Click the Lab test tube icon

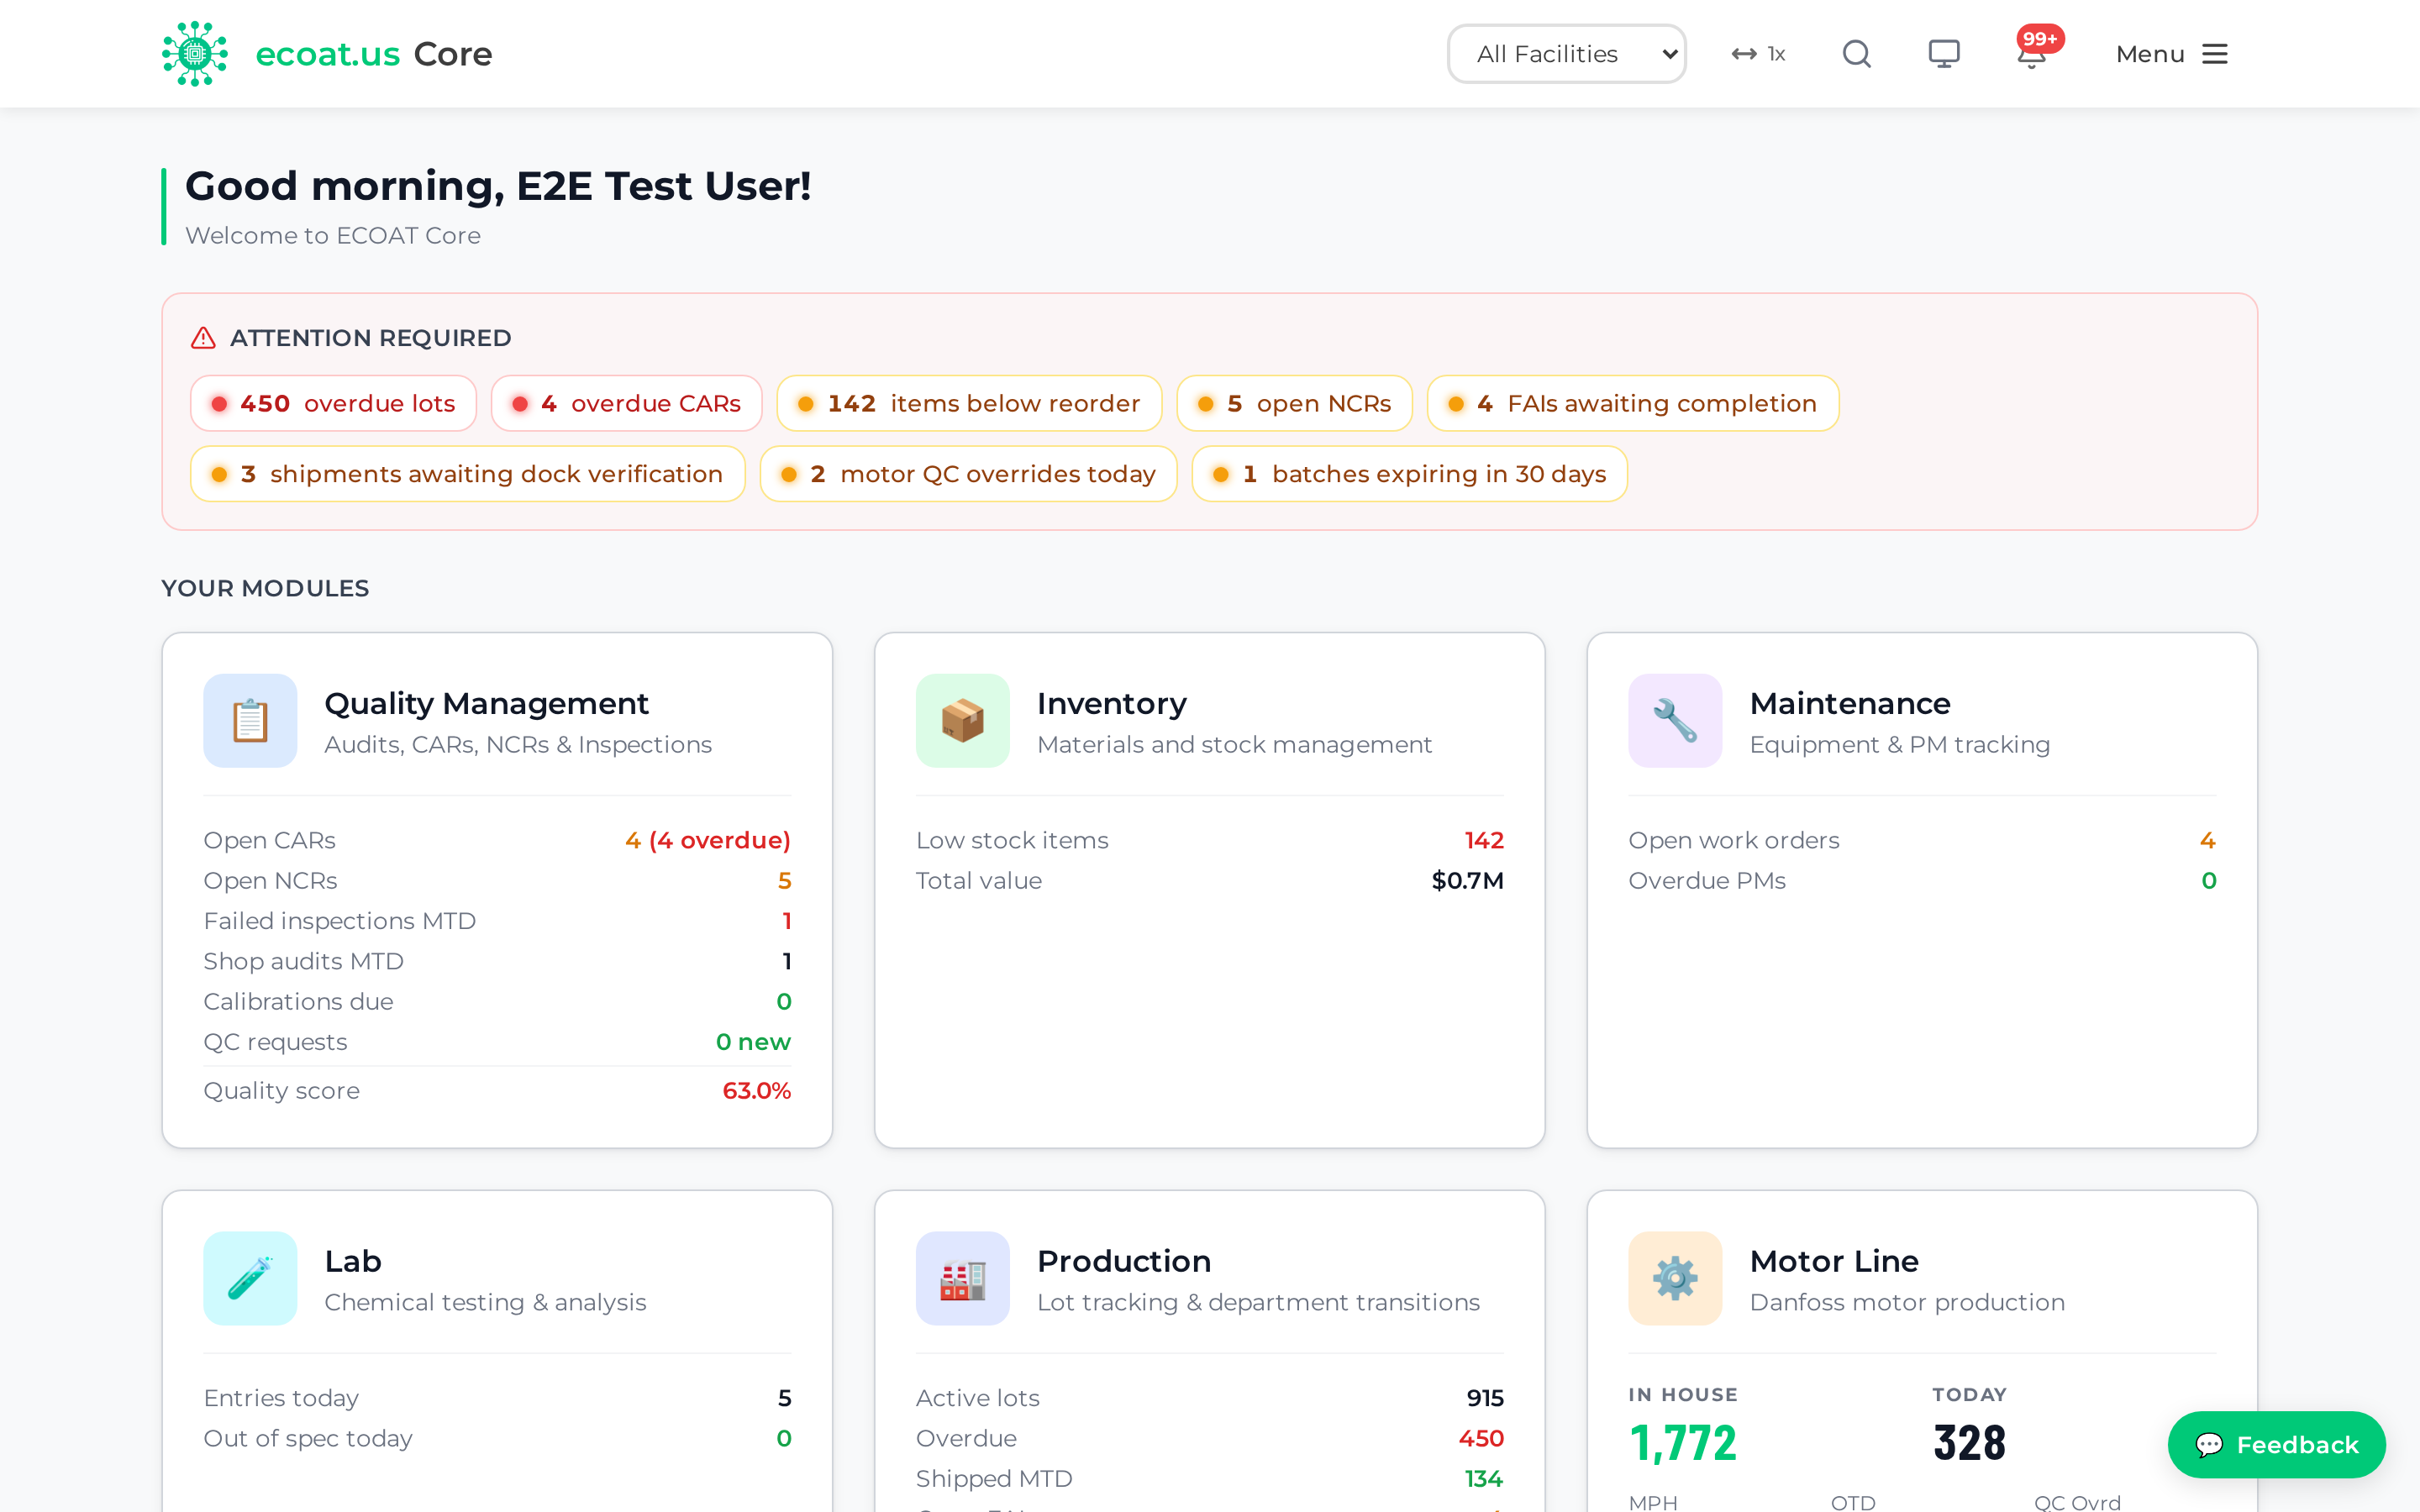(x=250, y=1278)
